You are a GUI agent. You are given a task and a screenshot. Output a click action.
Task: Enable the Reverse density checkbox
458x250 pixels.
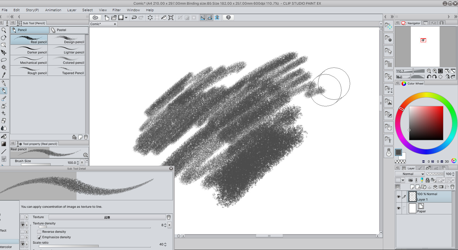pos(39,232)
